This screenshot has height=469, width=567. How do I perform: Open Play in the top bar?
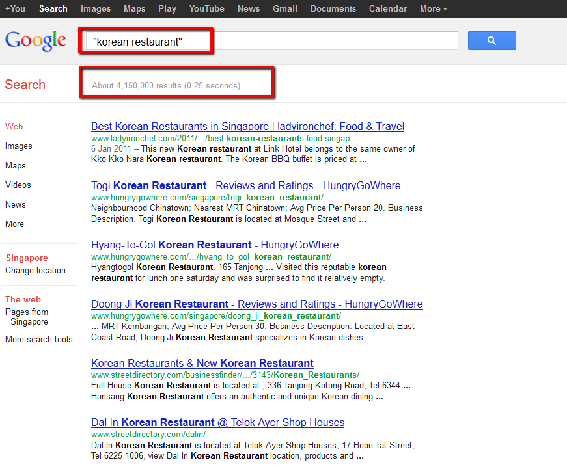point(167,8)
